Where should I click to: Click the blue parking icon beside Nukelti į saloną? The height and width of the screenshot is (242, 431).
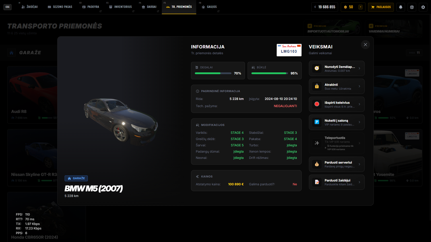[317, 122]
